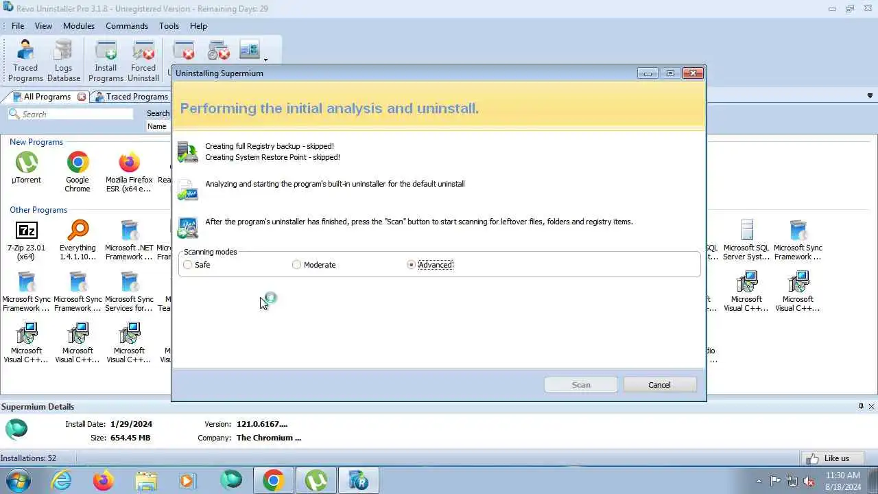Open the Help menu
Image resolution: width=878 pixels, height=494 pixels.
point(198,26)
